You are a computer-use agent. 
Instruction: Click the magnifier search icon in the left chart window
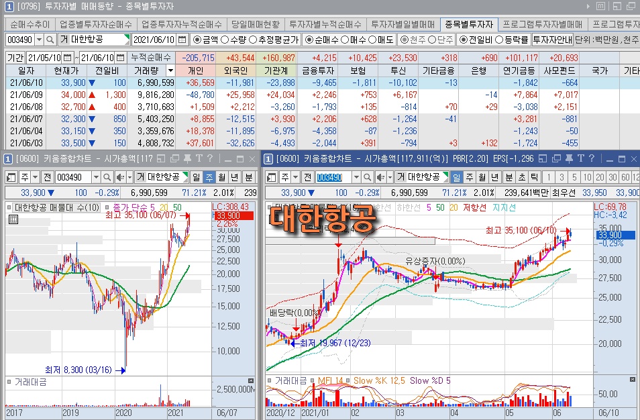click(107, 177)
